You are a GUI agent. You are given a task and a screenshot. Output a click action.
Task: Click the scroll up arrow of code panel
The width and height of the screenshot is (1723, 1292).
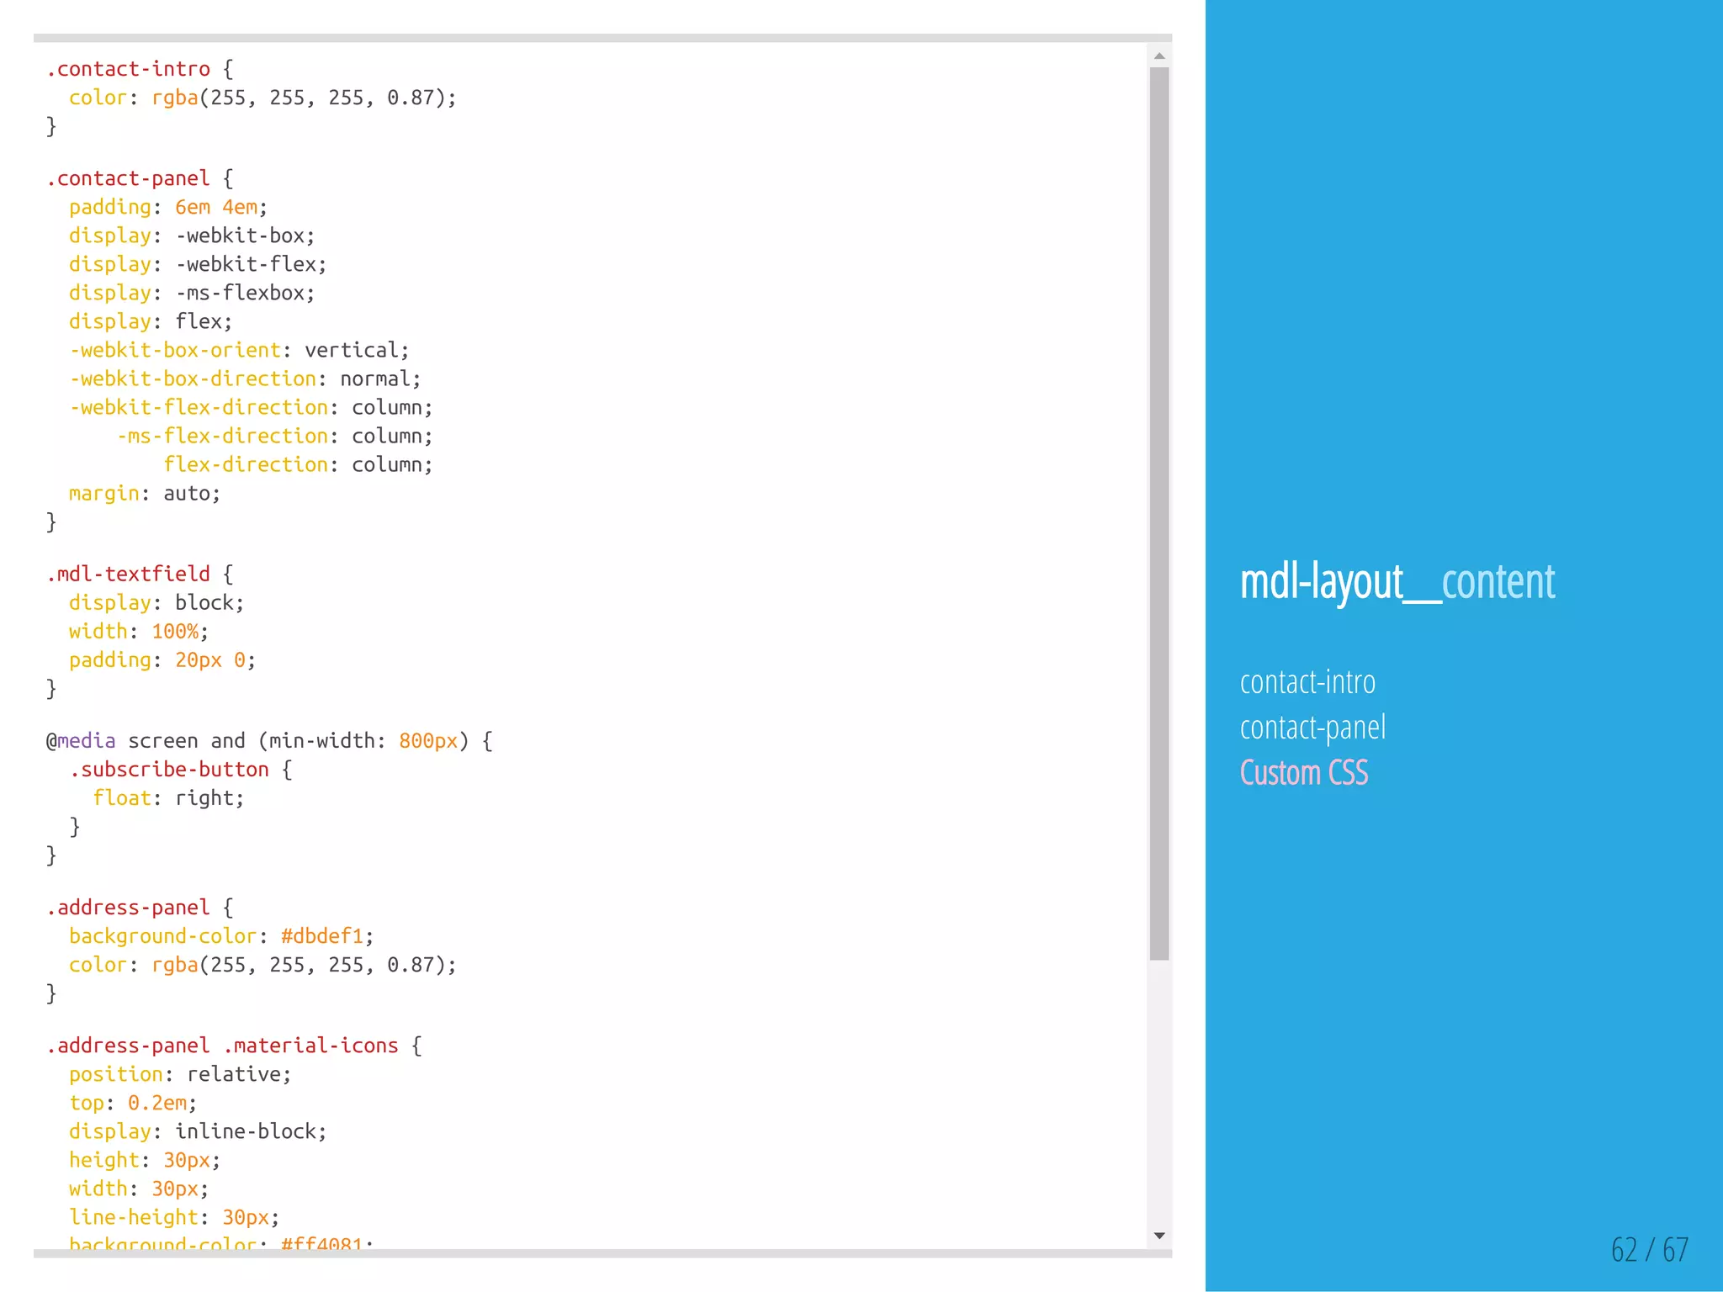coord(1159,56)
